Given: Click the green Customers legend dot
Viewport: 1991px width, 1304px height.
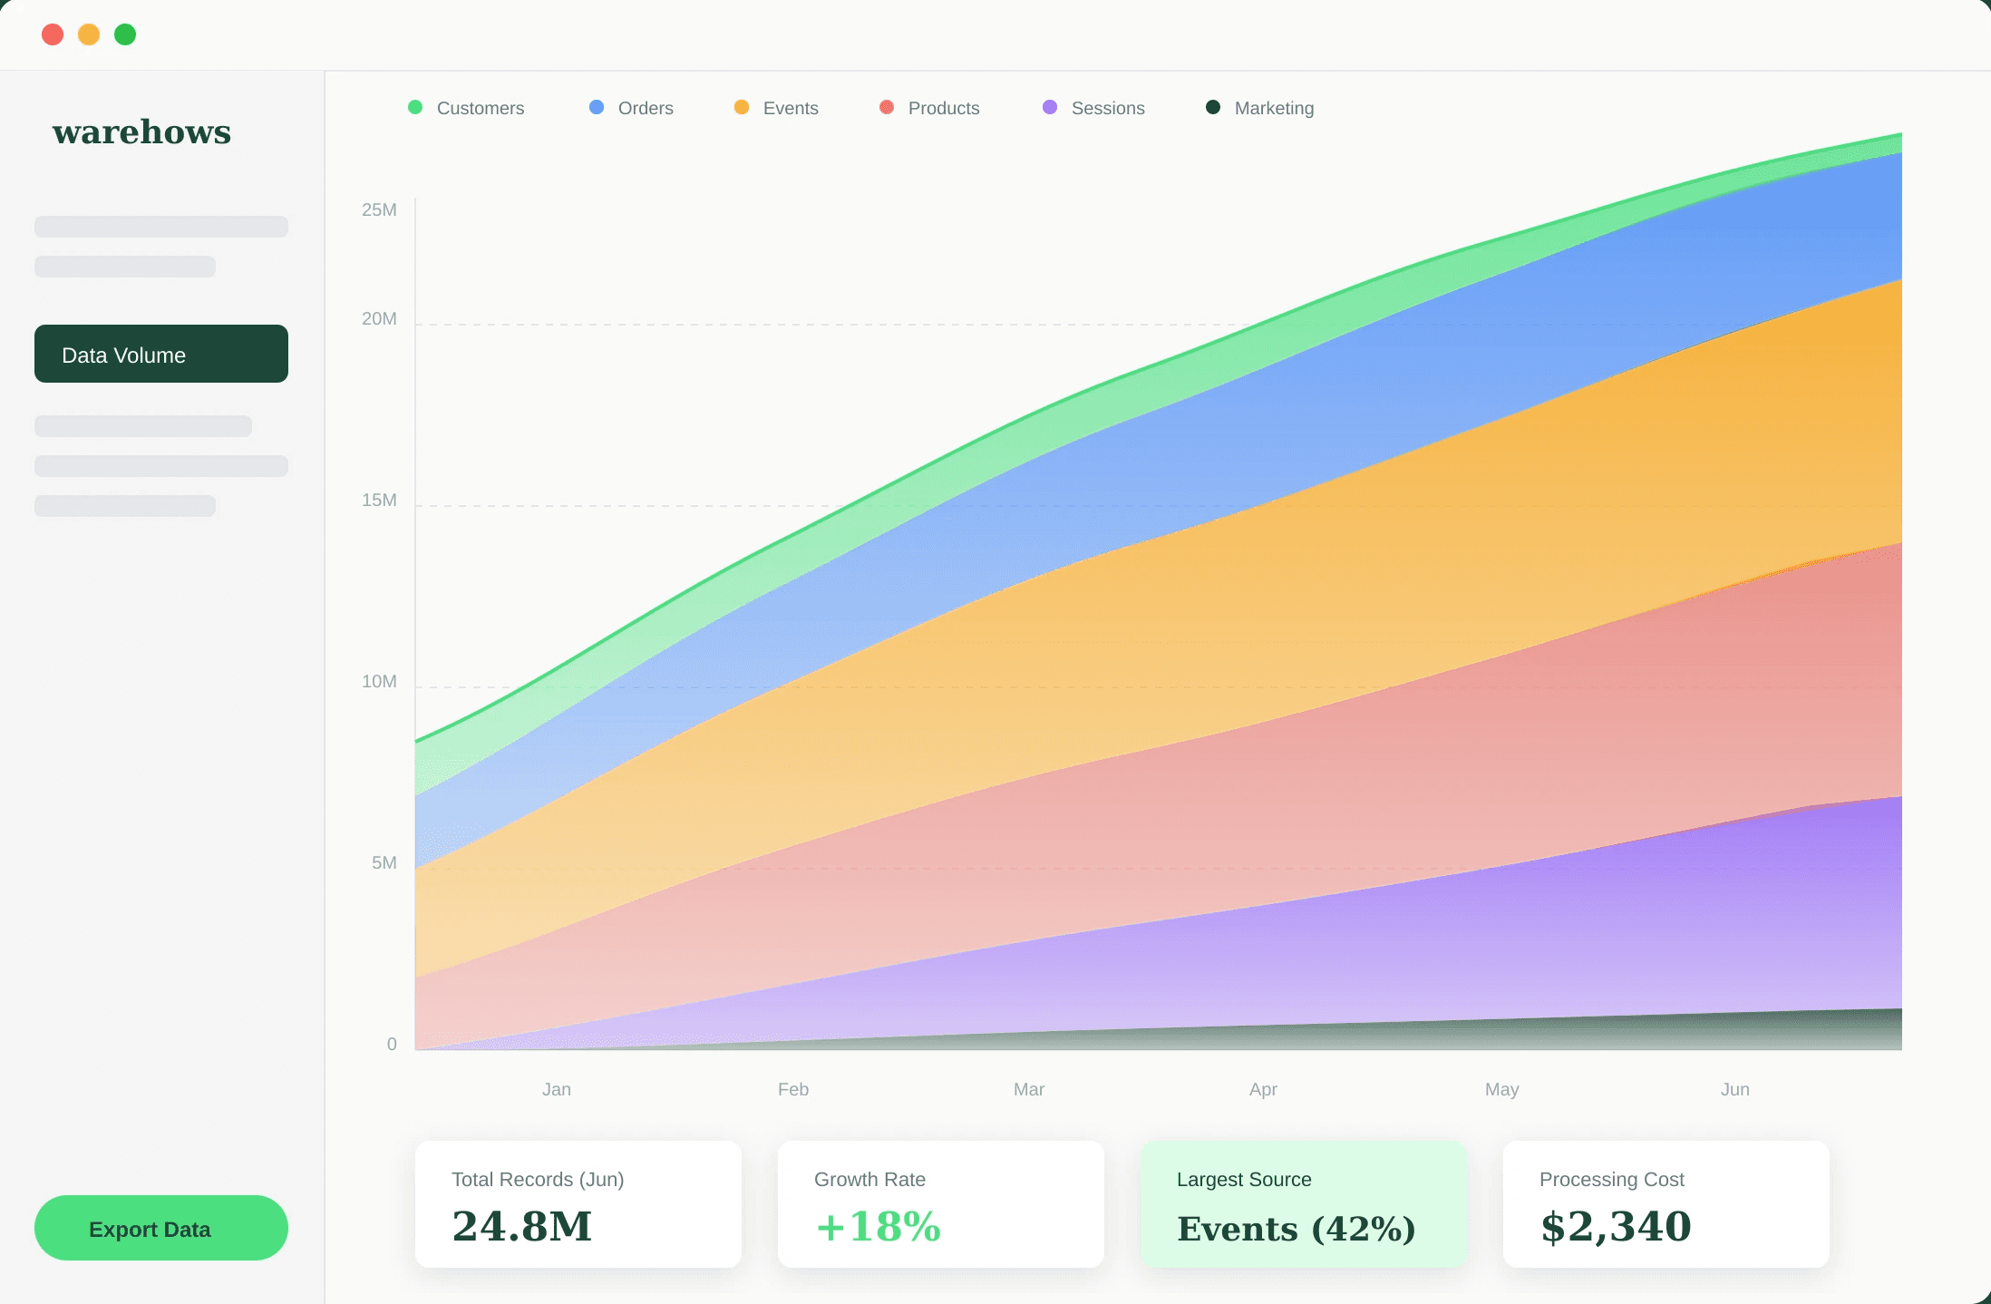Looking at the screenshot, I should tap(415, 107).
